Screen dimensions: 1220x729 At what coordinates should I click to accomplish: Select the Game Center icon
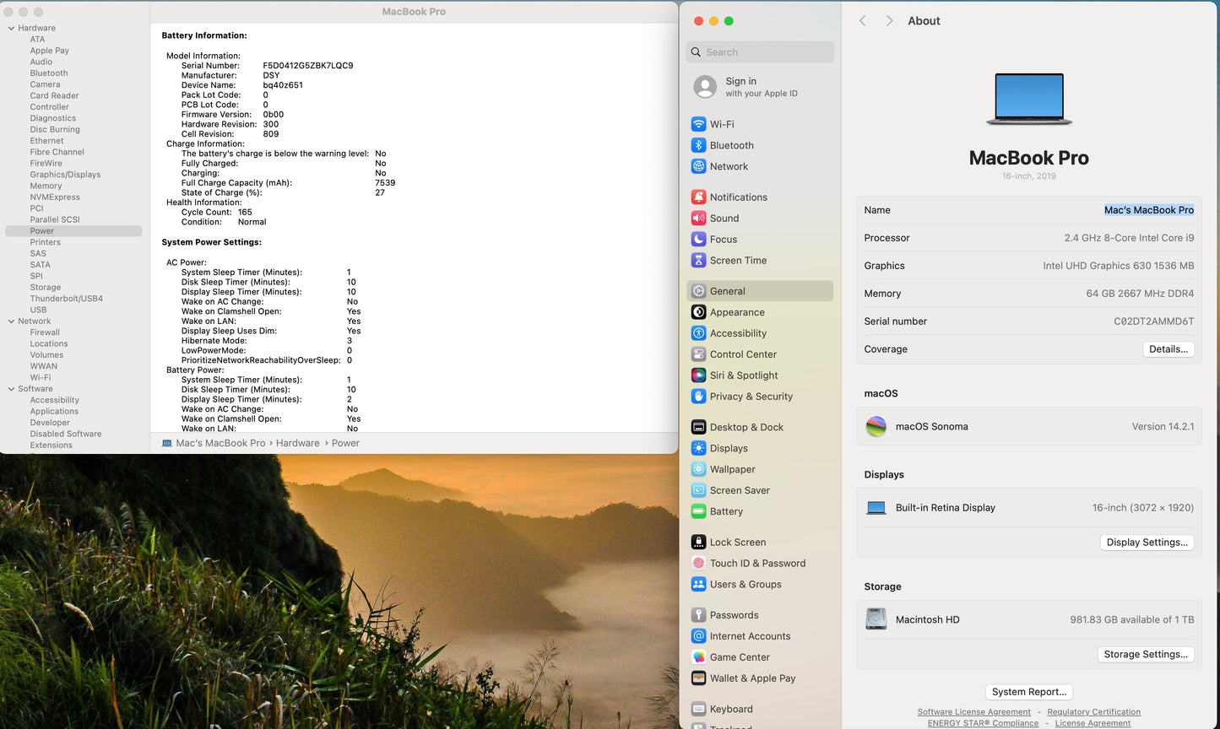pyautogui.click(x=698, y=657)
